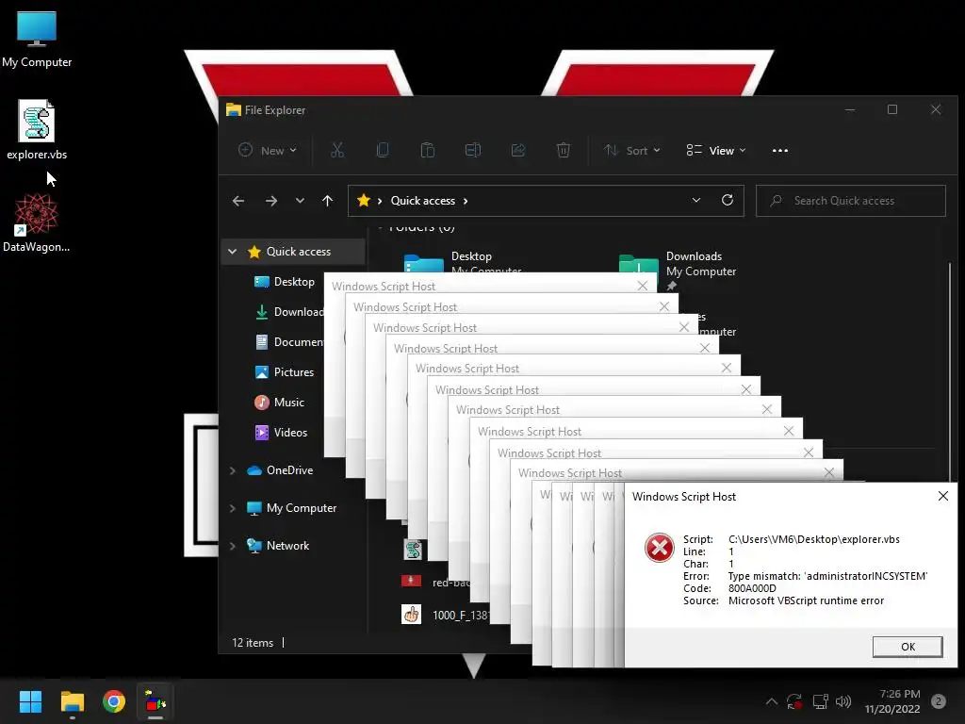The image size is (965, 724).
Task: Click the Rename icon in toolbar
Action: 473,150
